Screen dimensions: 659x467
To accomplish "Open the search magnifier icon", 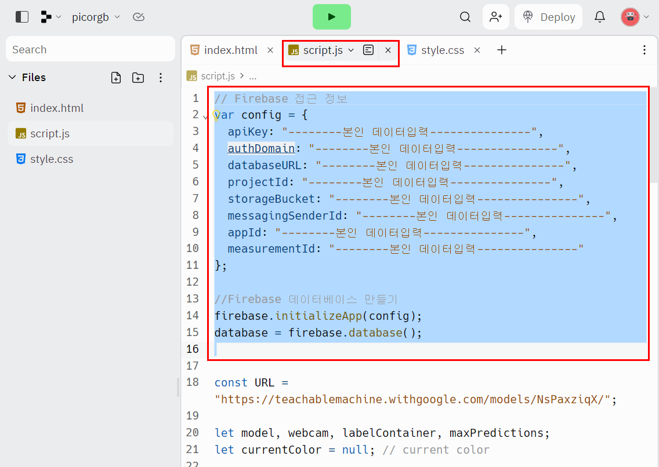I will pyautogui.click(x=465, y=17).
